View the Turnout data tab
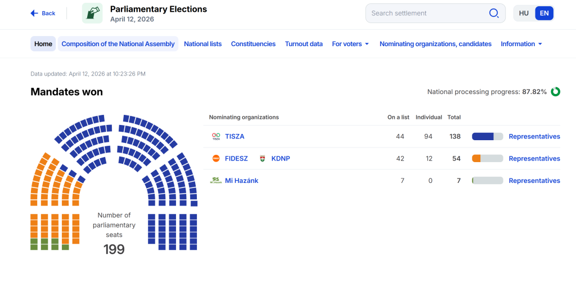Screen dimensions: 576x295 [304, 44]
